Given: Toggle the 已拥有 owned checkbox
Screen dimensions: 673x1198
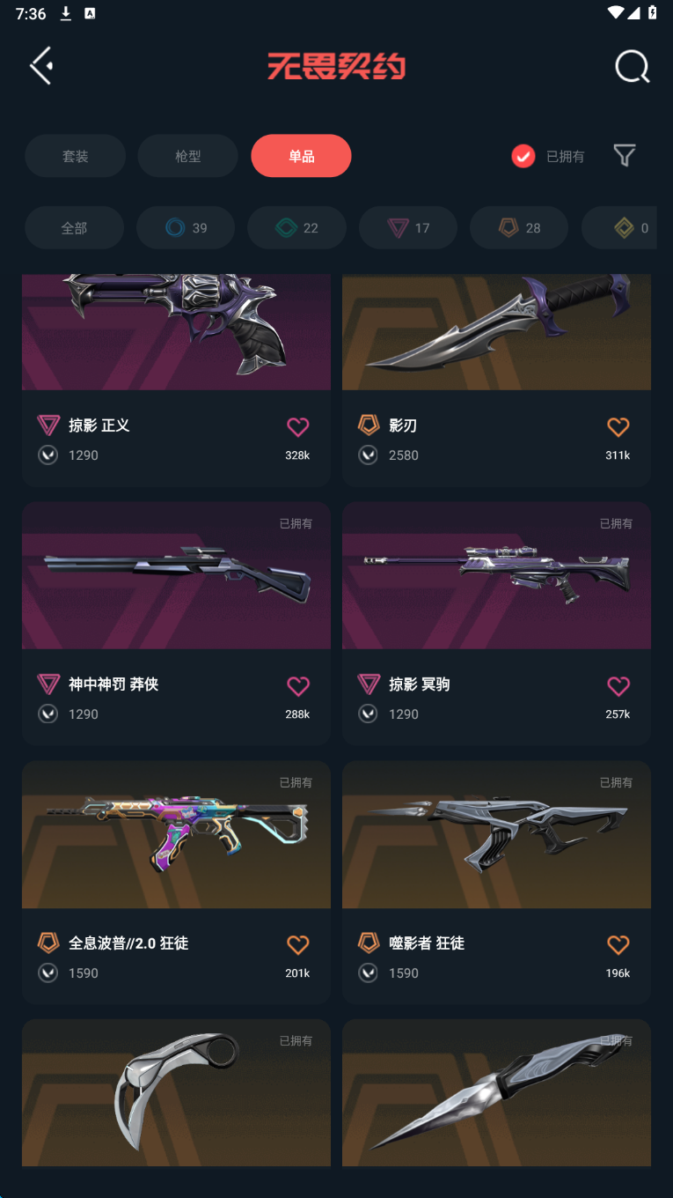Looking at the screenshot, I should (x=523, y=156).
